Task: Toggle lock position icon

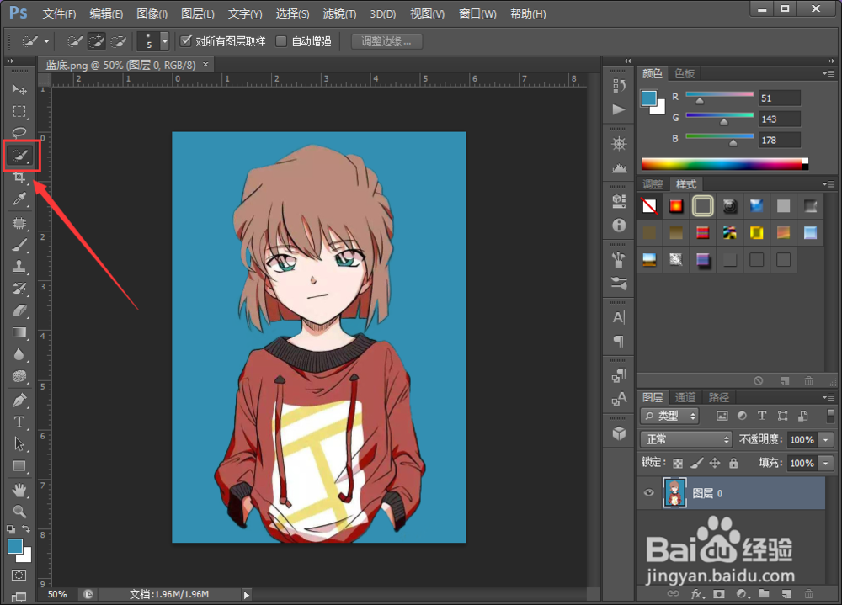Action: click(715, 463)
